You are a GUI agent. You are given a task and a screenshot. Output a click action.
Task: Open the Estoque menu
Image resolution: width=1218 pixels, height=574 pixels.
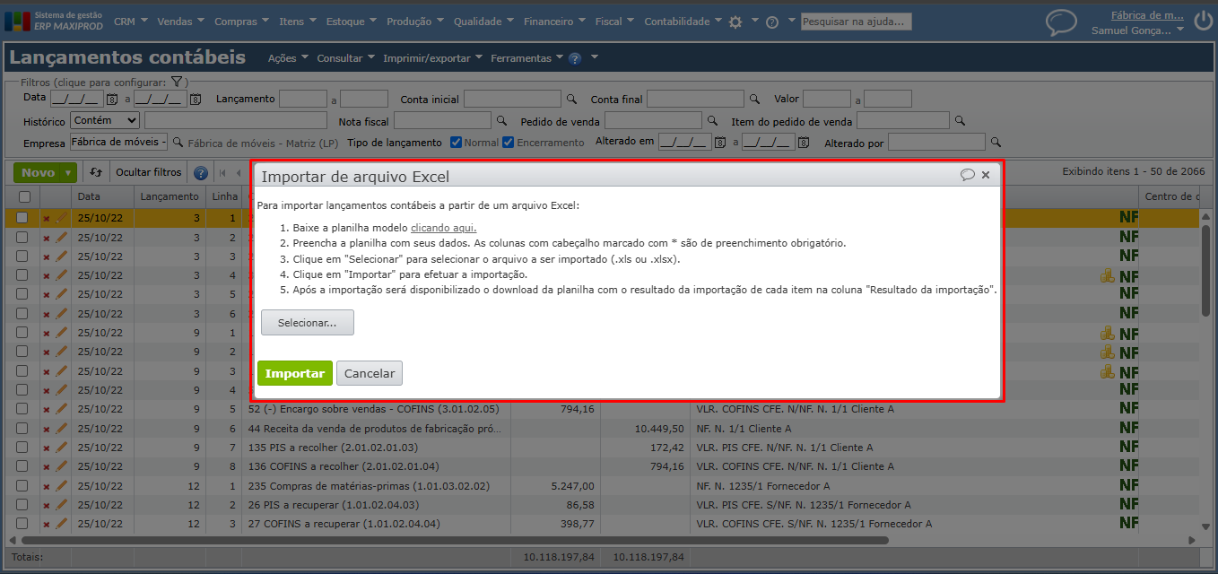point(352,22)
